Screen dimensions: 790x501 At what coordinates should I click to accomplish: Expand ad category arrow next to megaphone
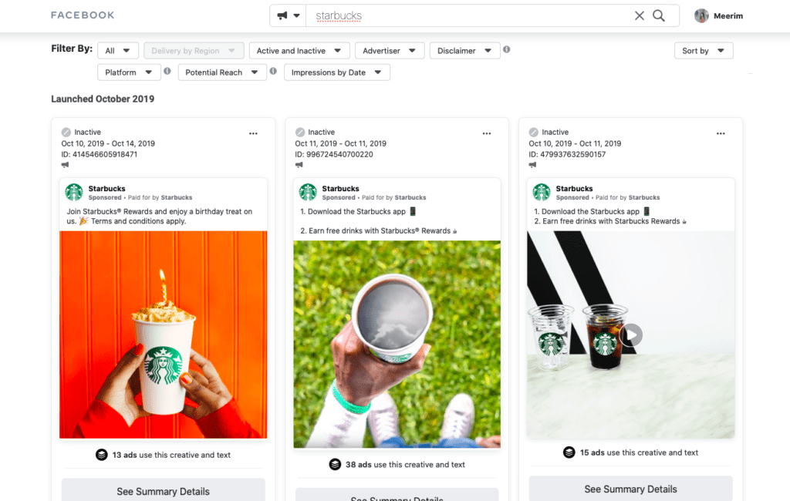pos(297,15)
